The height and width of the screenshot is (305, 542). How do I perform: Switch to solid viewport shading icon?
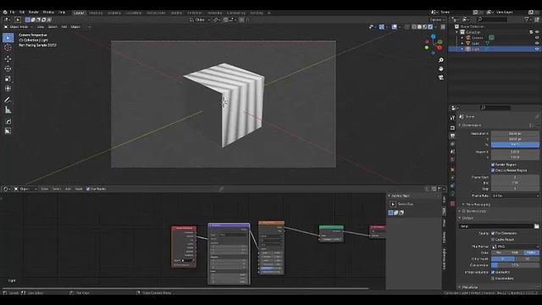(419, 26)
